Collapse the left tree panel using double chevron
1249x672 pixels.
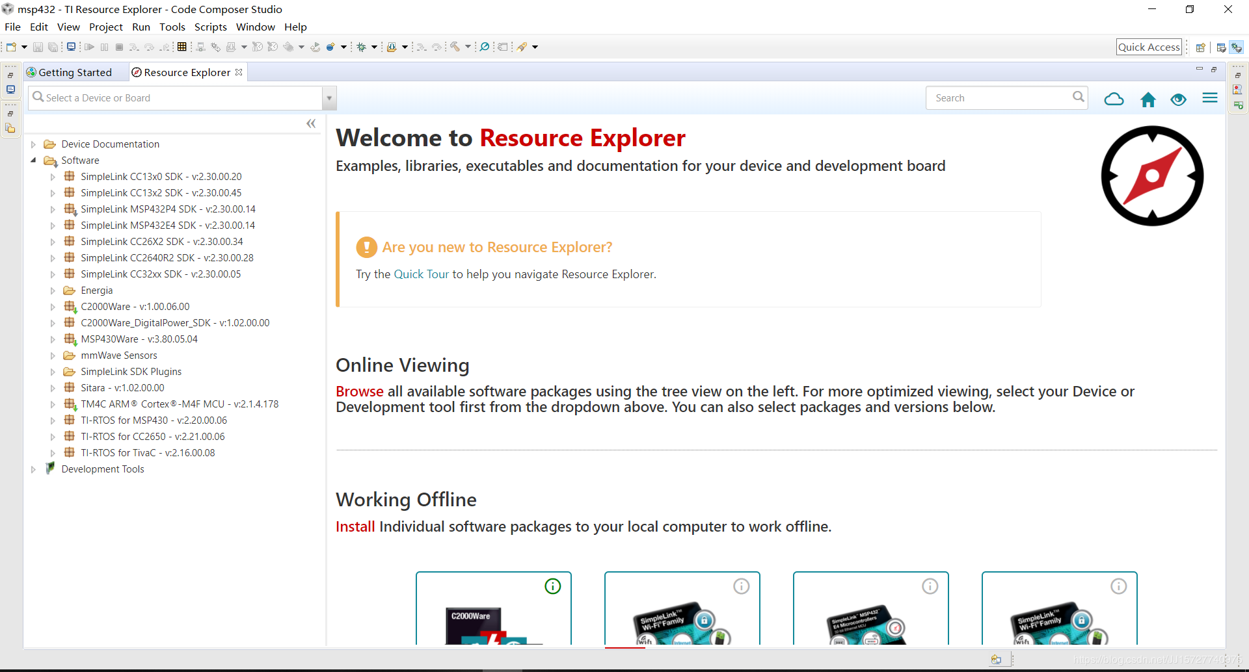311,123
